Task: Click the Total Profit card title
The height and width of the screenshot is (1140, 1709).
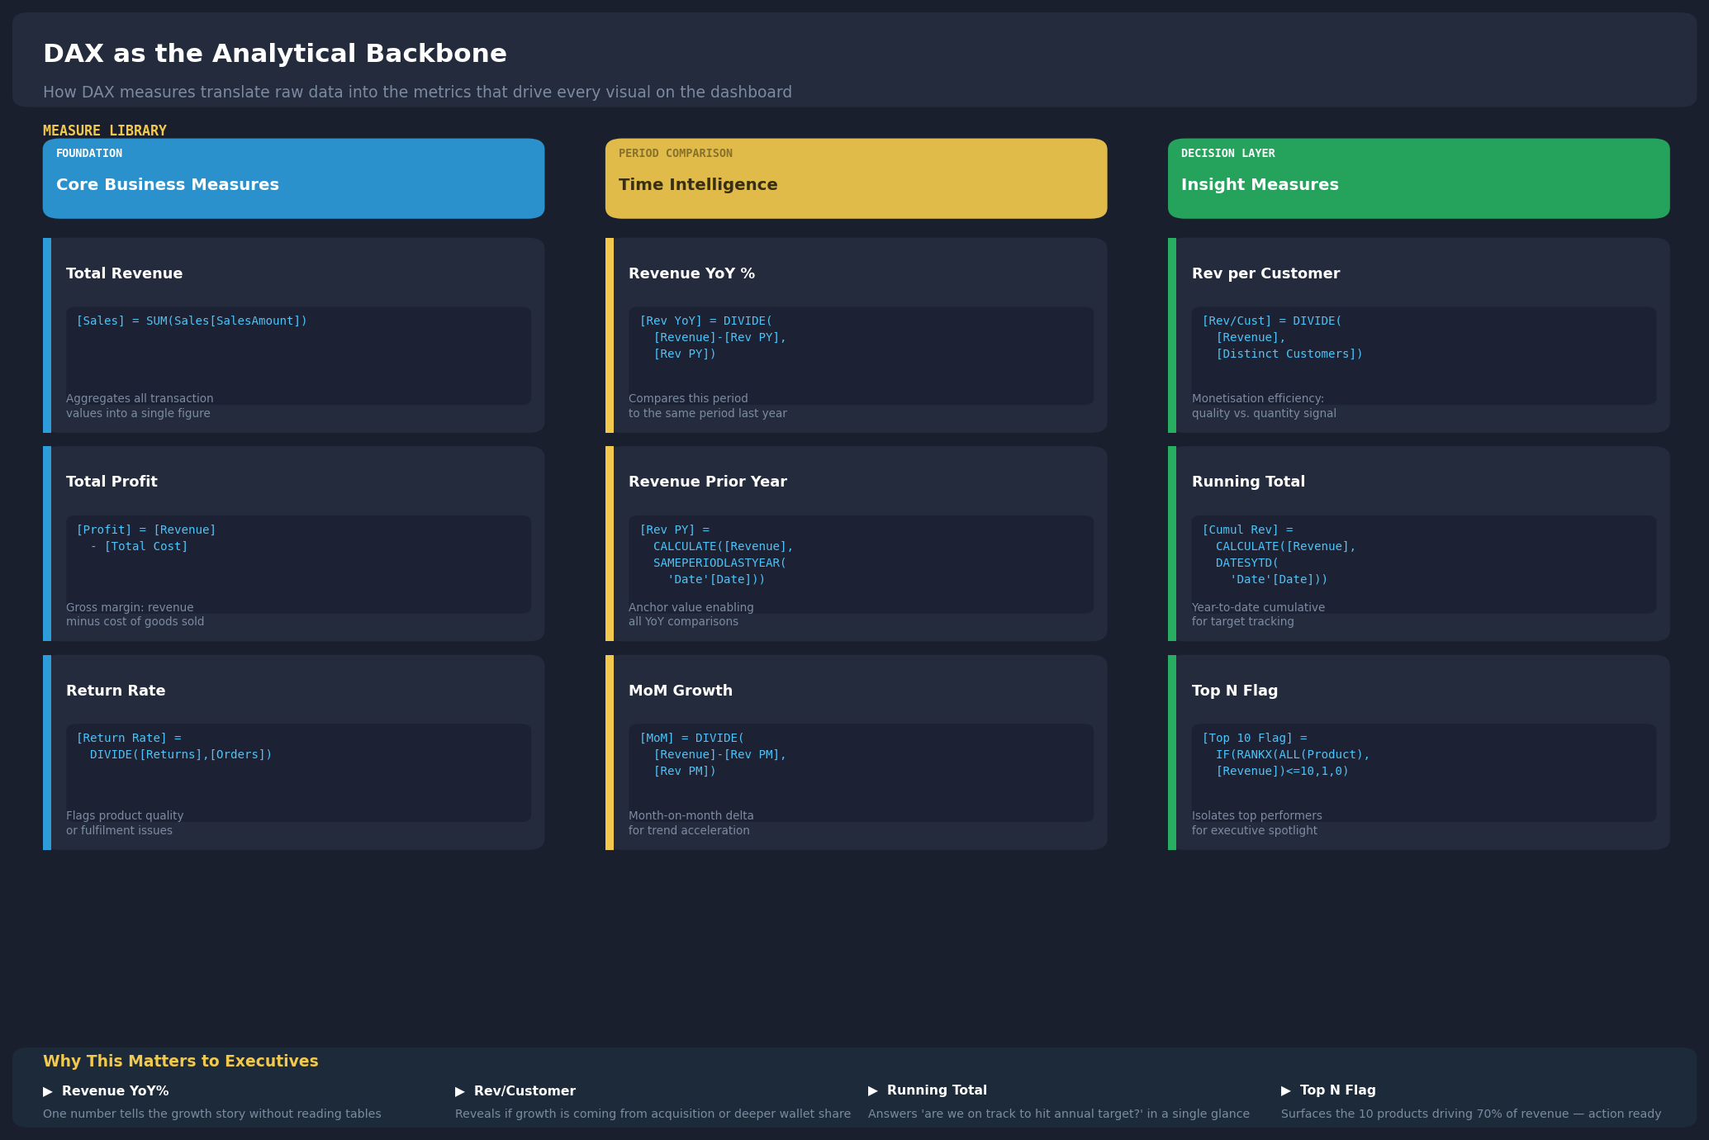Action: pyautogui.click(x=112, y=482)
